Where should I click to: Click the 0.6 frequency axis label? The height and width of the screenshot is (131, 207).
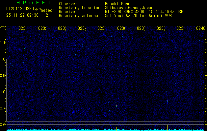3,124
